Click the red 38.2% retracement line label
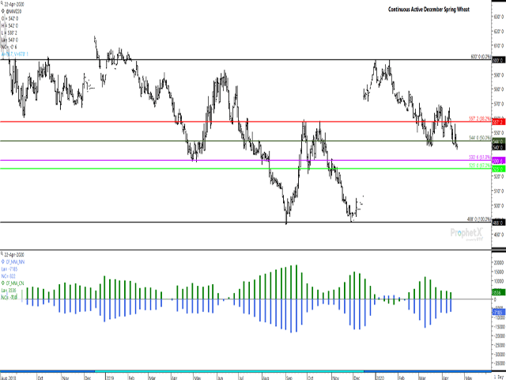This screenshot has height=380, width=506. pos(480,119)
